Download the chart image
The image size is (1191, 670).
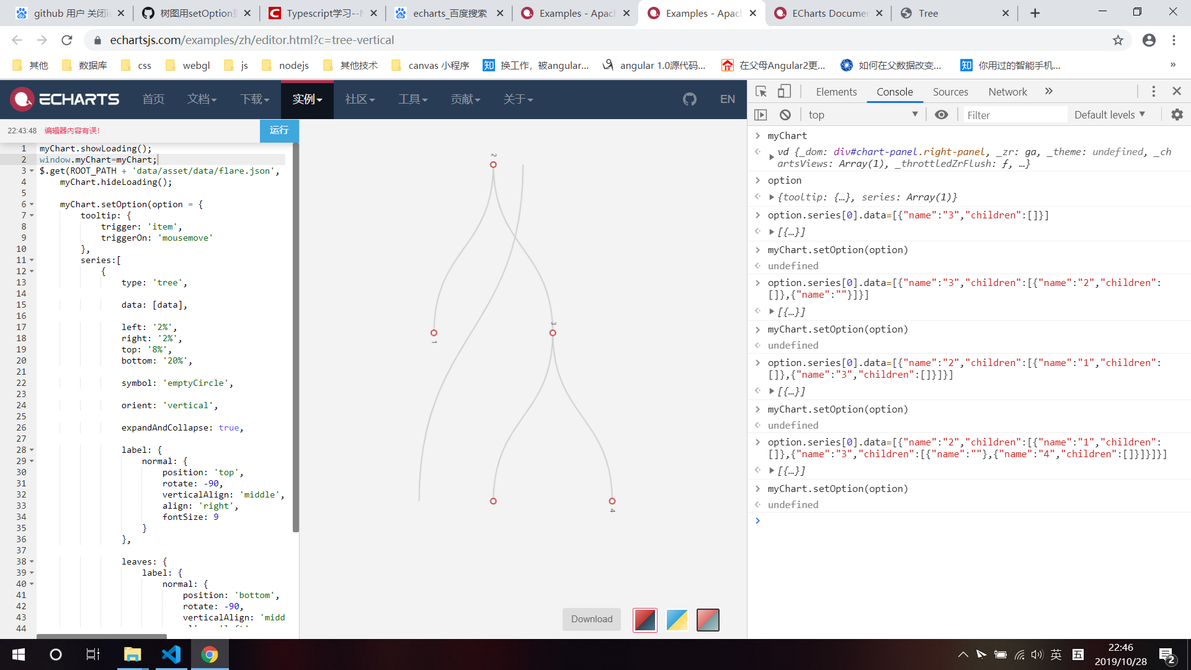coord(592,619)
